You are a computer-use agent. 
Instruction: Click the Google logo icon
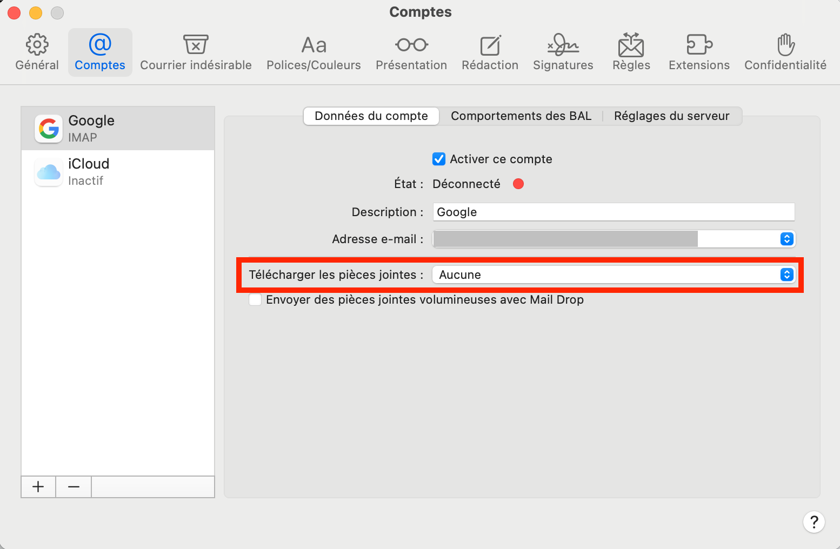point(49,129)
